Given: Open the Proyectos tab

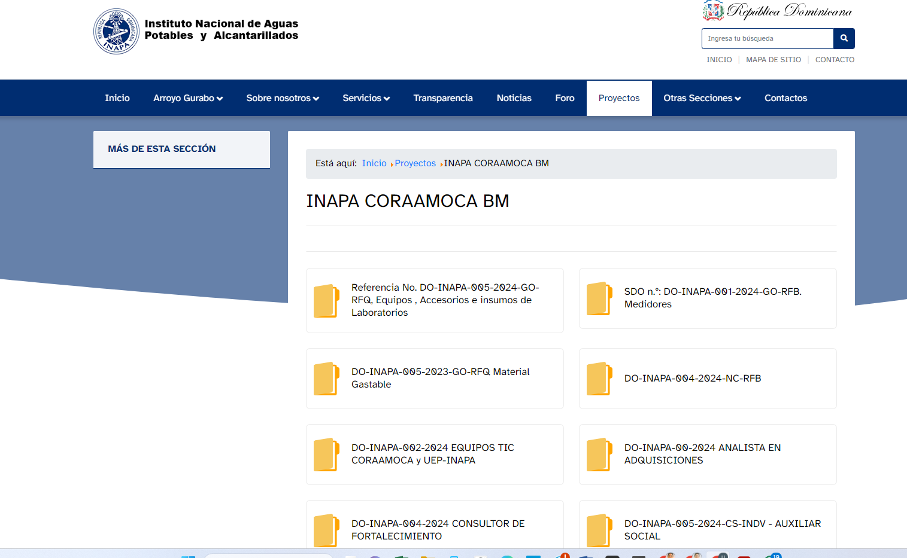Looking at the screenshot, I should 619,98.
